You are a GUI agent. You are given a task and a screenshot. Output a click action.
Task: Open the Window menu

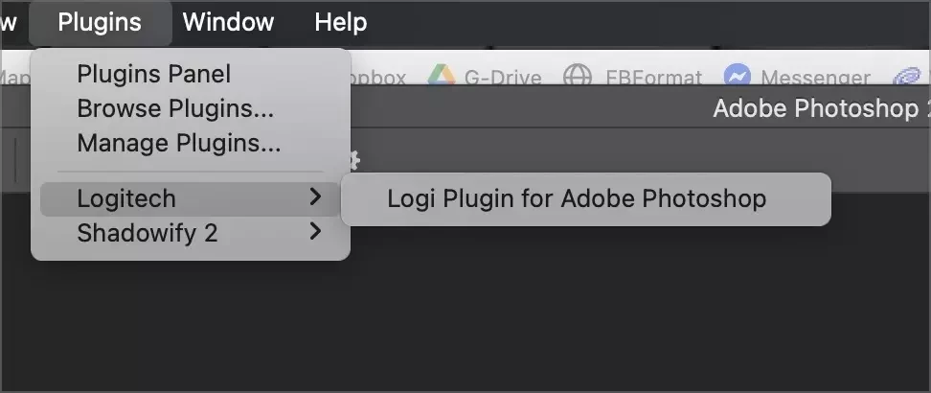pos(228,23)
